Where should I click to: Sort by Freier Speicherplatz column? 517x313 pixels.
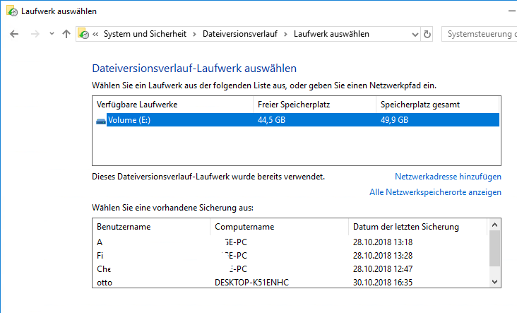coord(314,105)
